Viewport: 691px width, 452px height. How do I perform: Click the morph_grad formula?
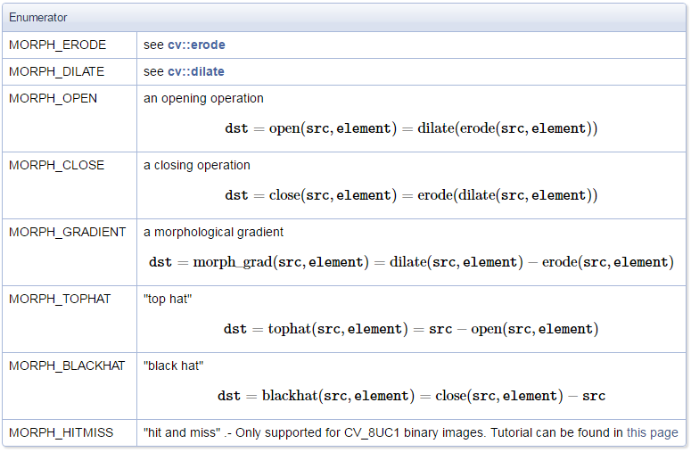(411, 262)
